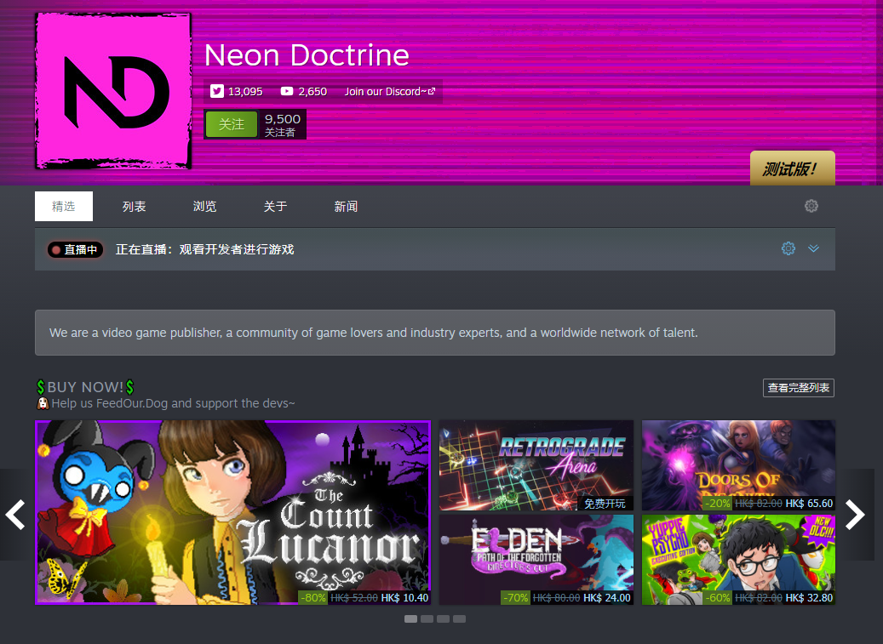Open Neon Doctrine Twitter icon link
This screenshot has height=644, width=883.
point(217,91)
